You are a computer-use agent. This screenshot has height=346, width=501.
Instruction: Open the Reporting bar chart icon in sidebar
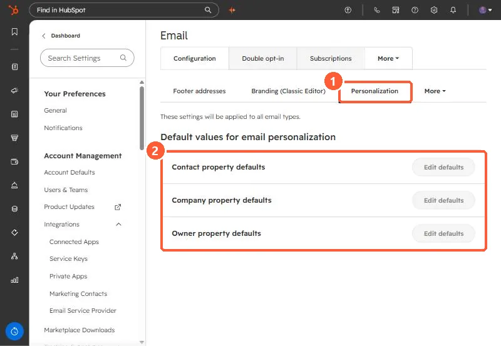pyautogui.click(x=14, y=280)
